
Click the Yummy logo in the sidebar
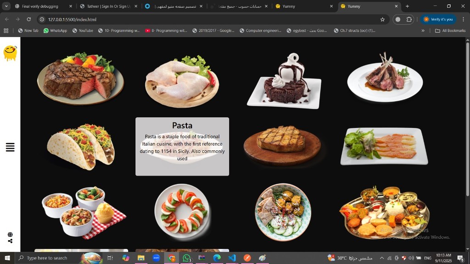click(x=10, y=53)
